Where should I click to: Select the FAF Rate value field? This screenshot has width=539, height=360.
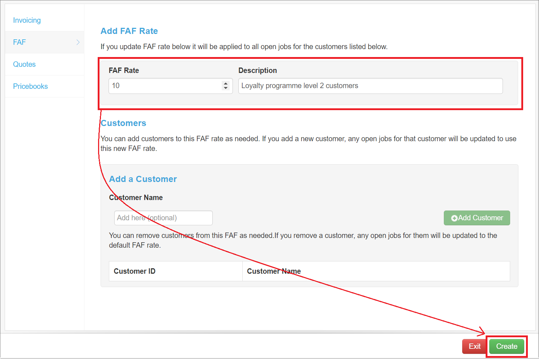click(166, 86)
